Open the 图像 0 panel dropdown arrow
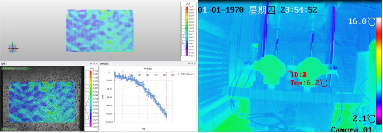 pos(91,64)
